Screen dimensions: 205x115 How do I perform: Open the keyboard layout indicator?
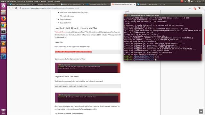pos(189,1)
